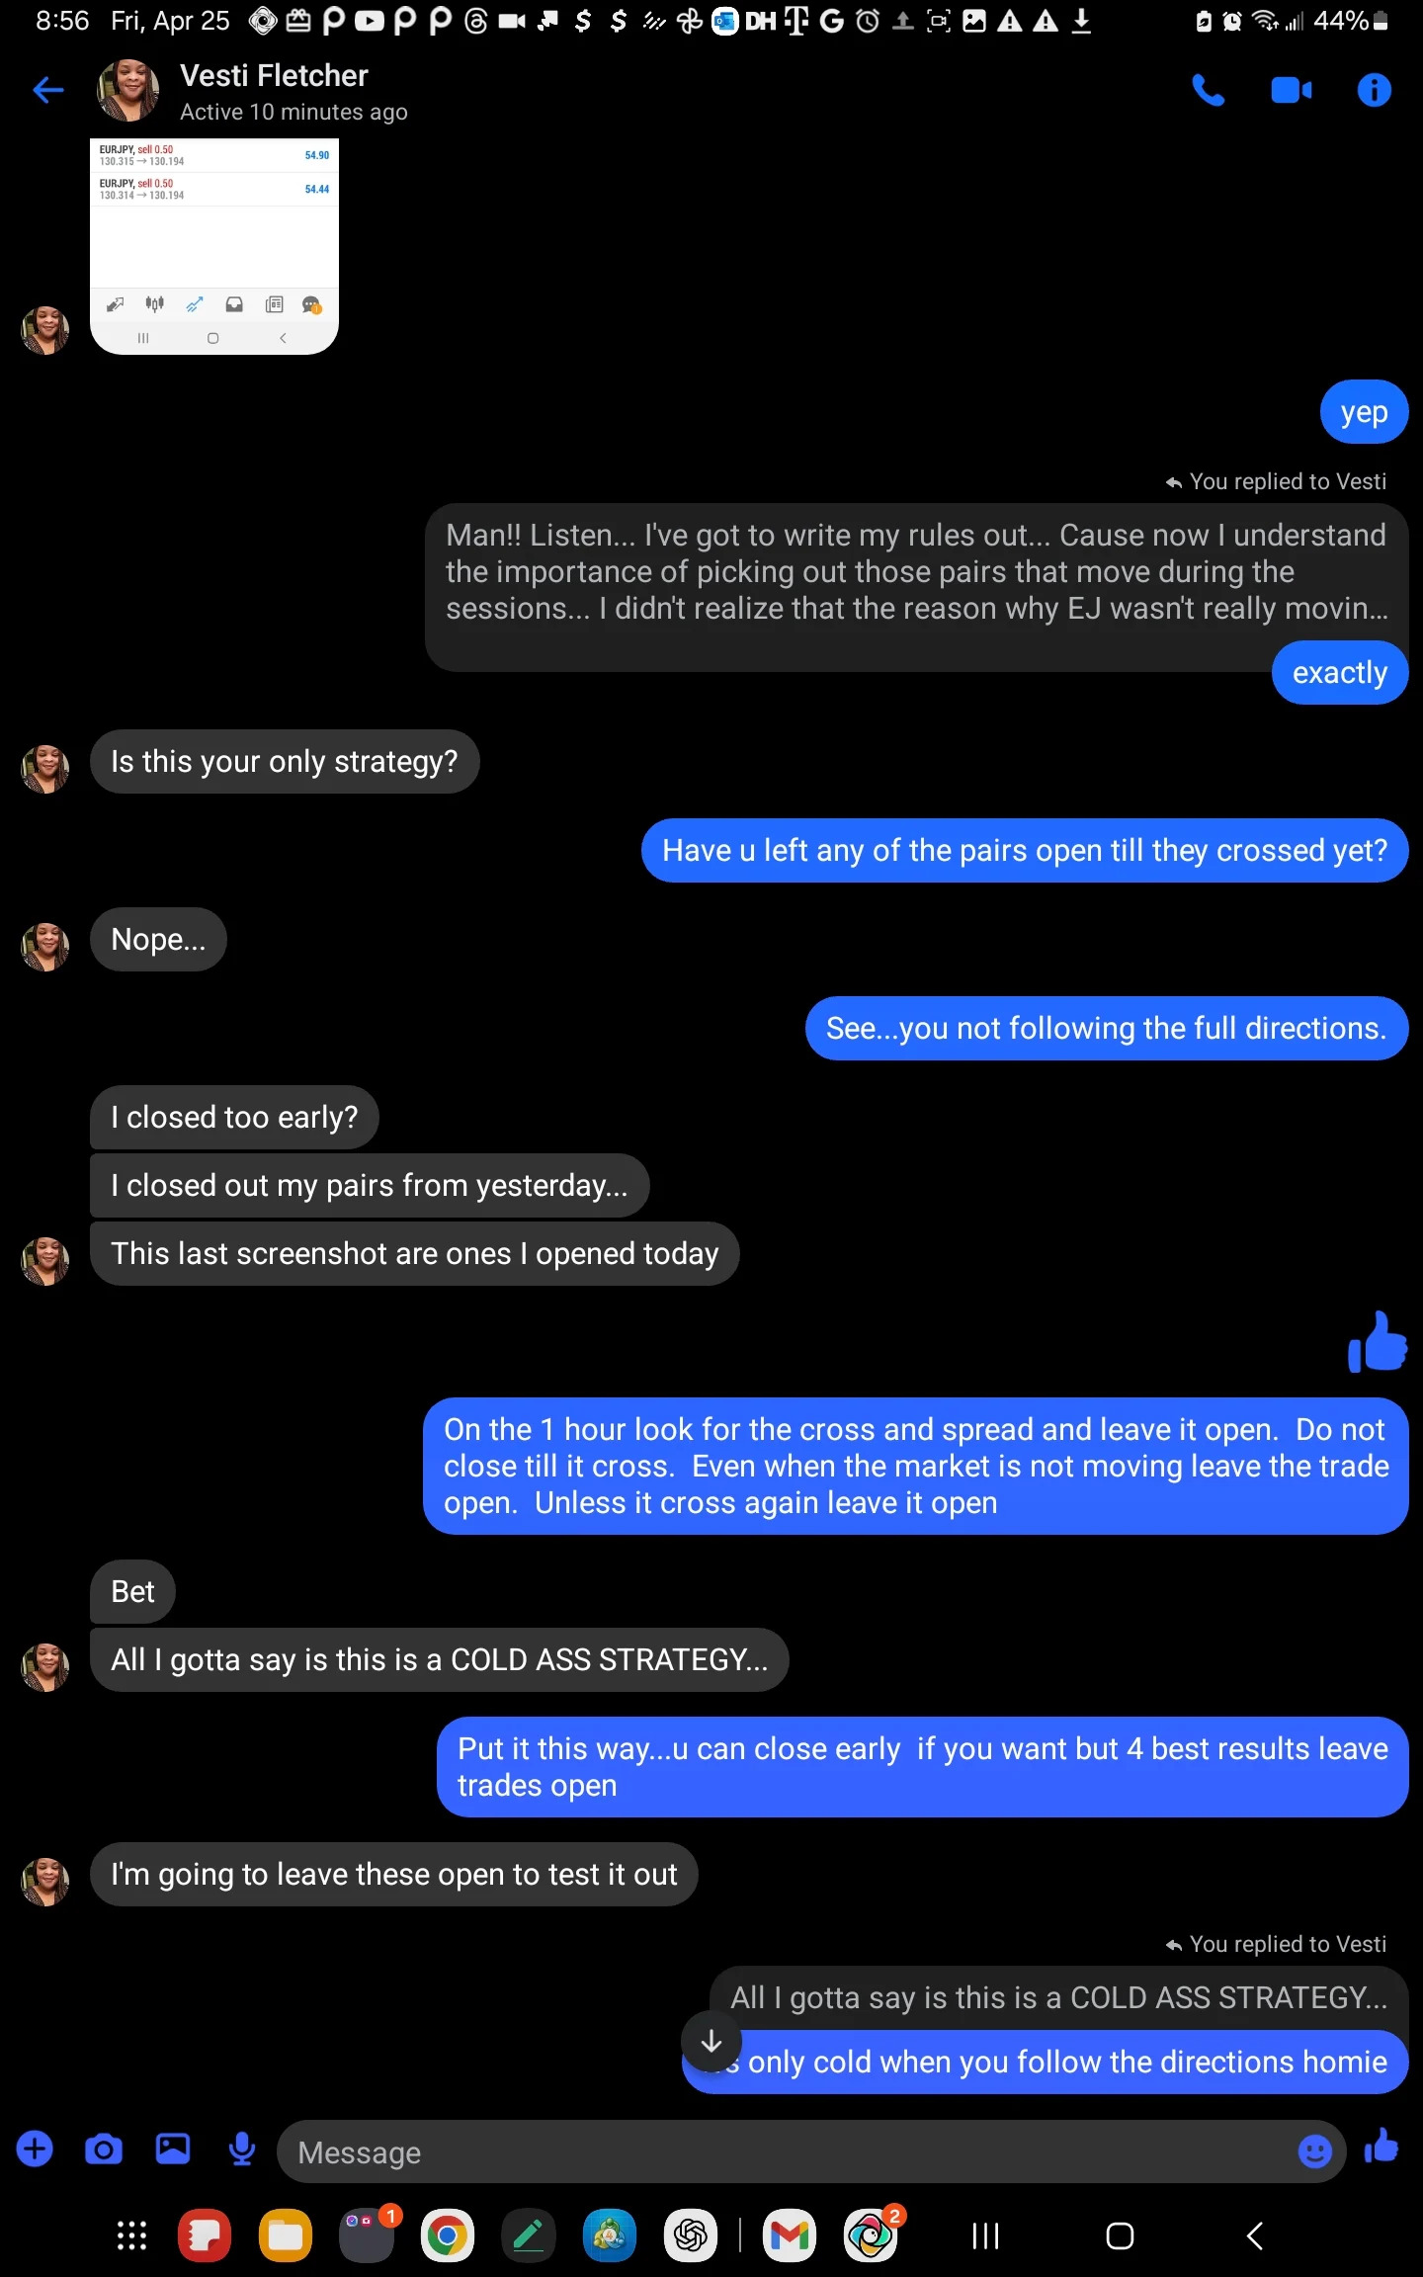Open conversation info details
The image size is (1423, 2277).
(x=1374, y=91)
